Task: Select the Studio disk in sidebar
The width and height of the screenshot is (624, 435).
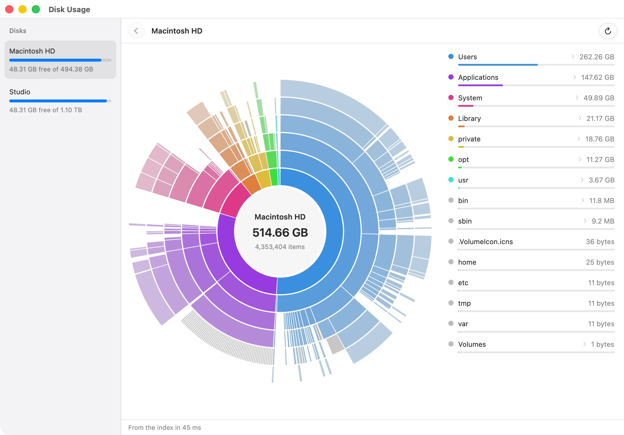Action: click(x=60, y=101)
